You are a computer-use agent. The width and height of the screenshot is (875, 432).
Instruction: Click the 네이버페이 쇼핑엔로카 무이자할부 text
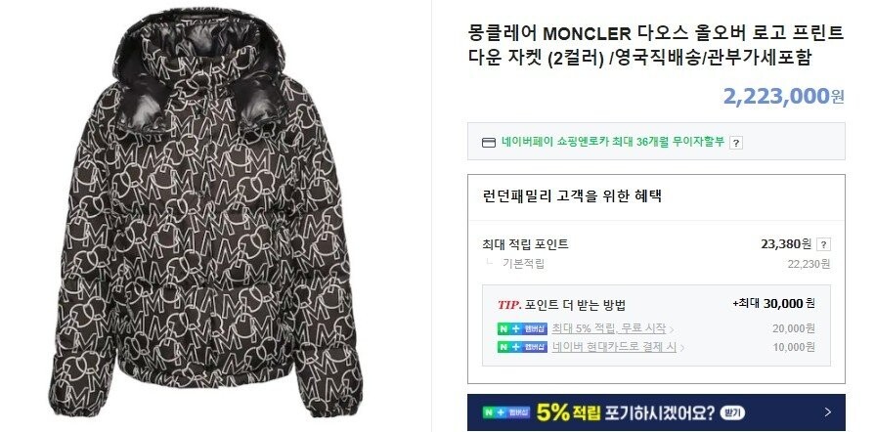613,142
